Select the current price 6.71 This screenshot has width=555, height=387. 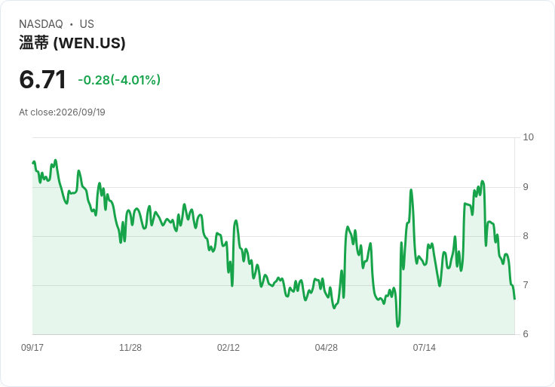coord(42,80)
